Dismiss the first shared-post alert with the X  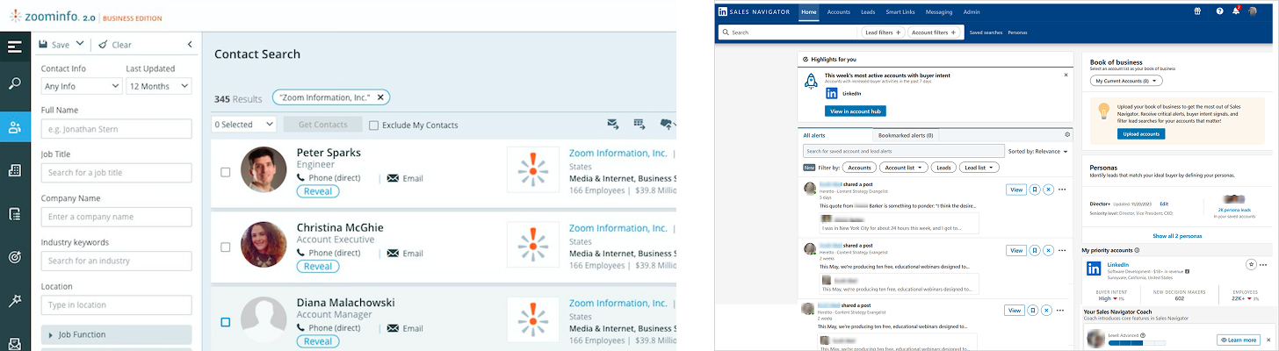[1048, 190]
